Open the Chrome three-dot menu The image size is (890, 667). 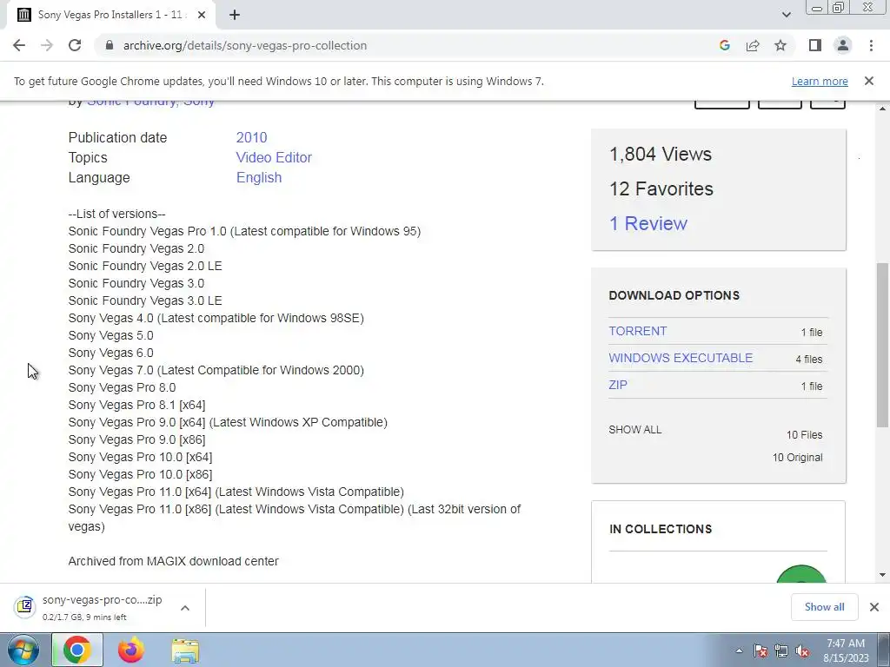[871, 45]
